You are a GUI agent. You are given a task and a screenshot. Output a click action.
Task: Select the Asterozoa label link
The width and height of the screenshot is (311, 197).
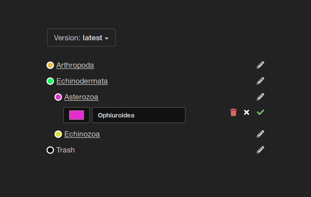81,97
